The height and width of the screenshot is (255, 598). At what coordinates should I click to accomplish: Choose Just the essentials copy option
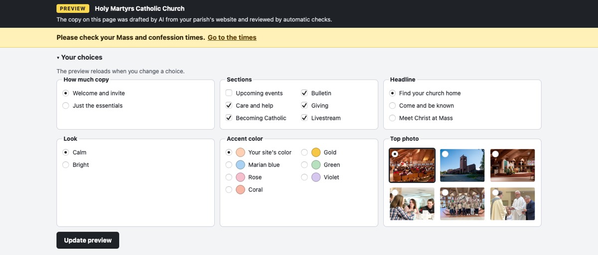[x=66, y=105]
